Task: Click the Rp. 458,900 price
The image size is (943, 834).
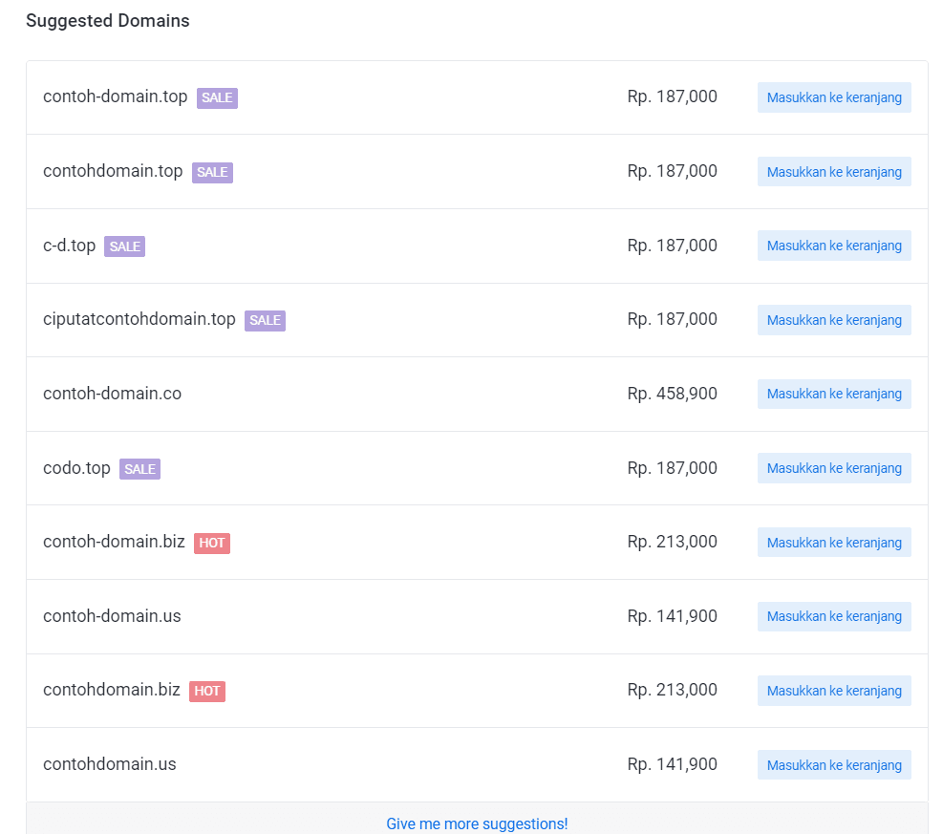Action: 672,394
